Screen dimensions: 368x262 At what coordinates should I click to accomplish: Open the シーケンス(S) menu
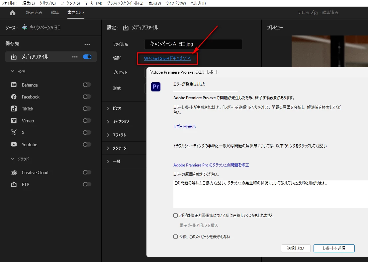70,3
